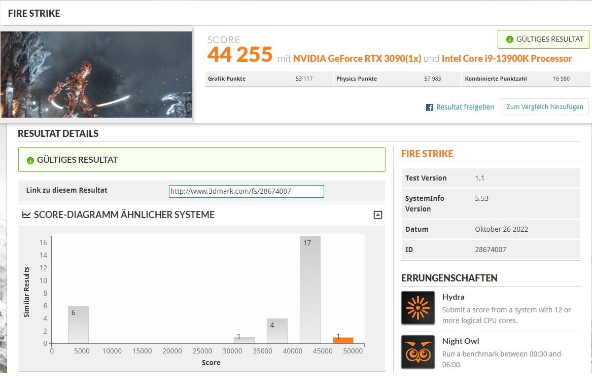Click Zum Vergleich hinzufügen button
Viewport: 592px width, 392px height.
click(x=545, y=107)
